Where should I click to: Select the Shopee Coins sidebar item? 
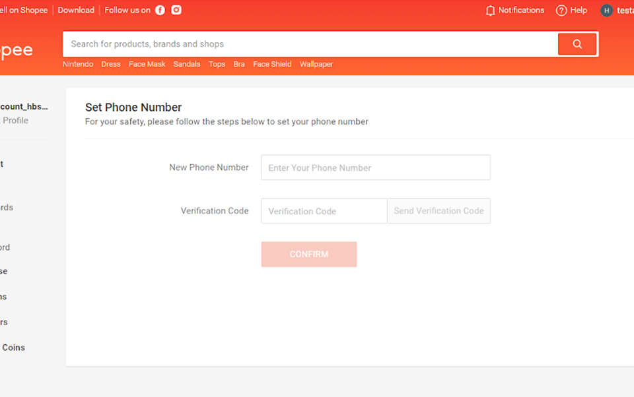click(14, 348)
